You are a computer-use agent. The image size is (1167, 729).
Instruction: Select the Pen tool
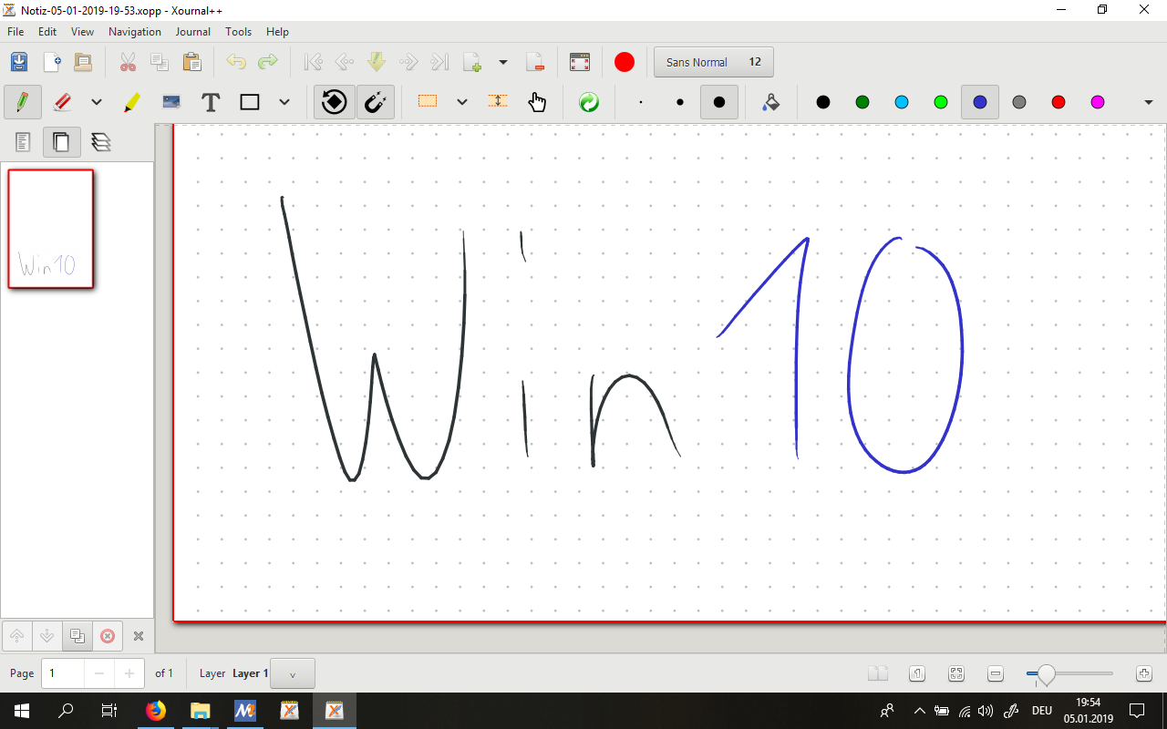(x=22, y=102)
